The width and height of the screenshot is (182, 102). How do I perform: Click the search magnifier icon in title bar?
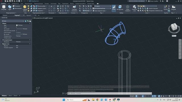point(146,1)
